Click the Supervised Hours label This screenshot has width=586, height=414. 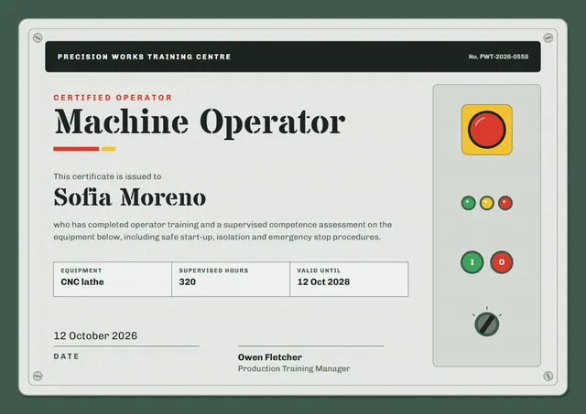[213, 271]
